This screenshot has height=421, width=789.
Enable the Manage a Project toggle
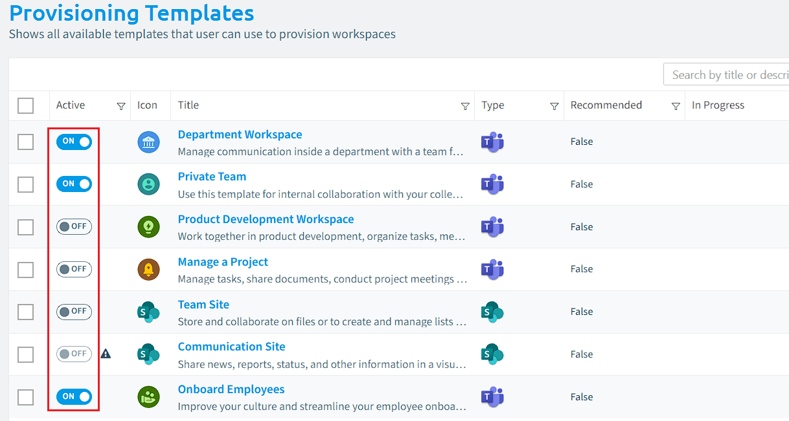74,269
